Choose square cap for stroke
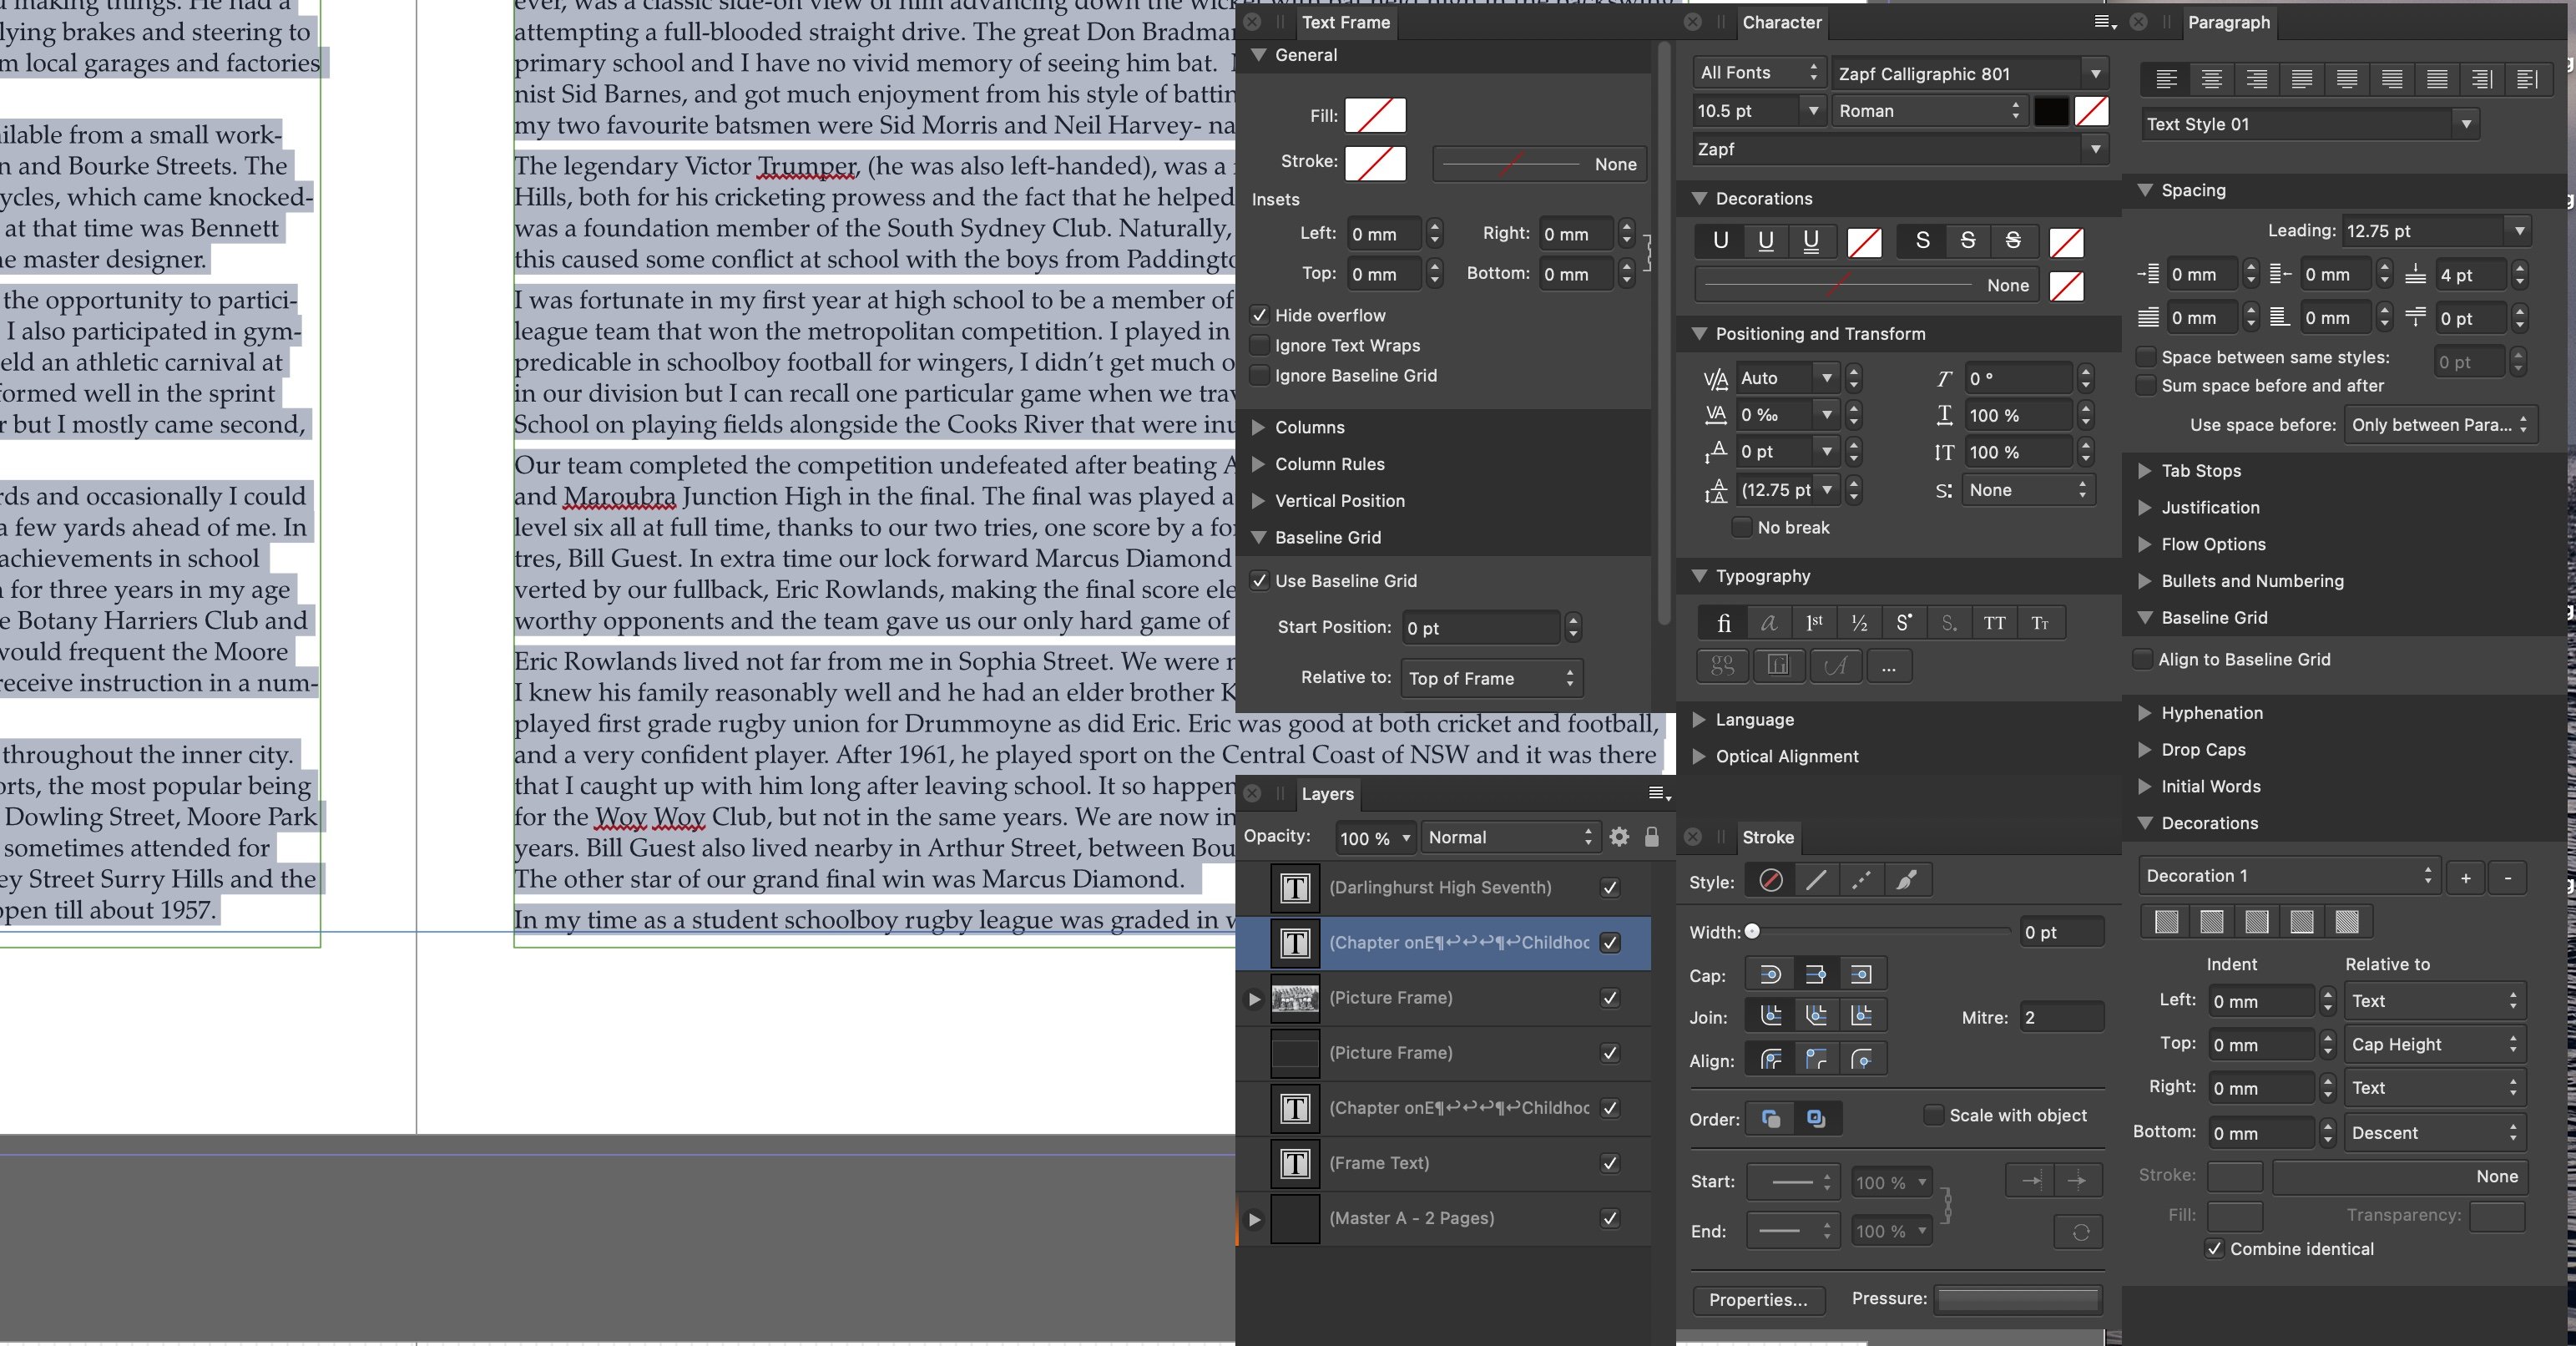This screenshot has width=2576, height=1346. point(1861,974)
